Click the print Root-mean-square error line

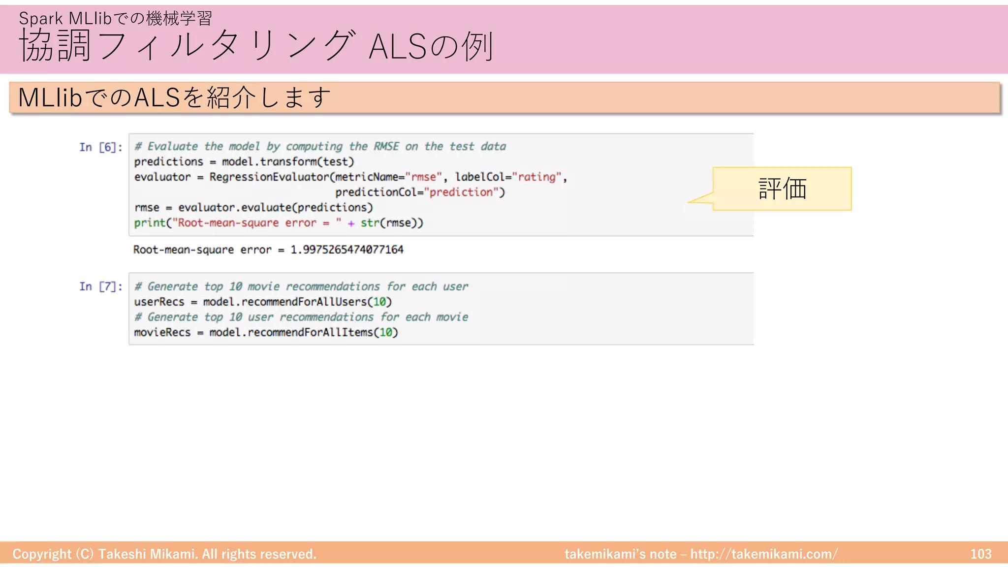[x=279, y=222]
